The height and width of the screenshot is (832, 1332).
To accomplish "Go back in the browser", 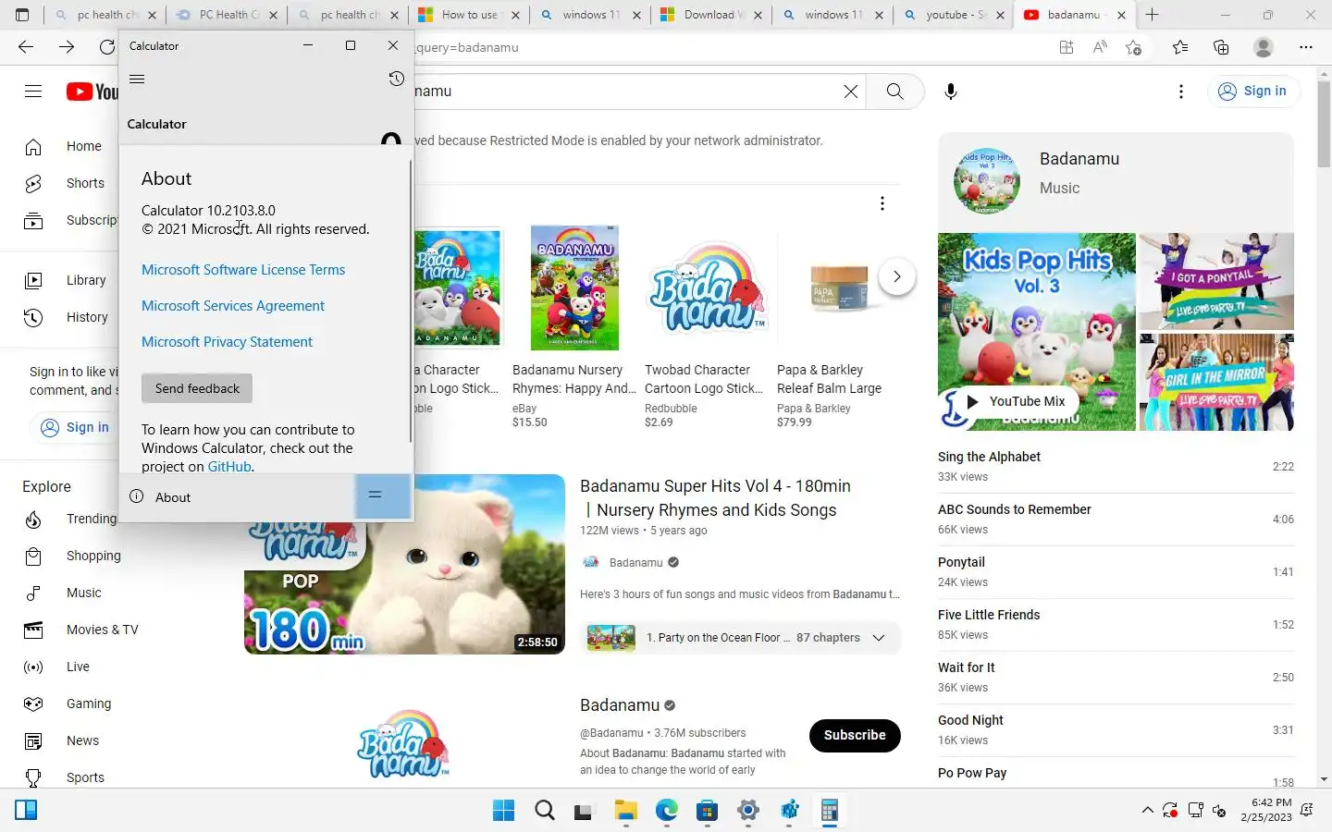I will (26, 47).
